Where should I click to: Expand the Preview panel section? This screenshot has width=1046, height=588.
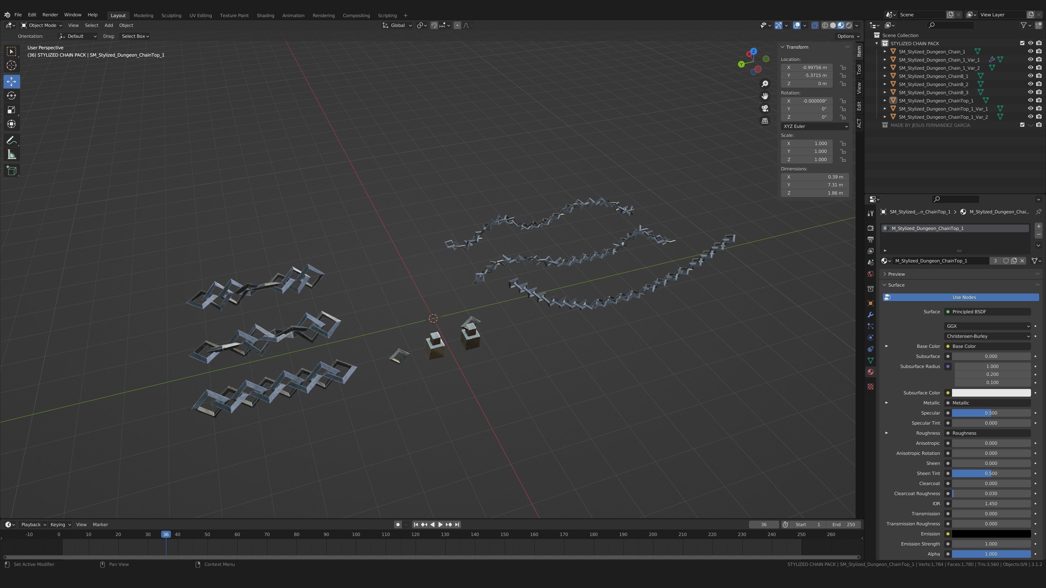(896, 274)
